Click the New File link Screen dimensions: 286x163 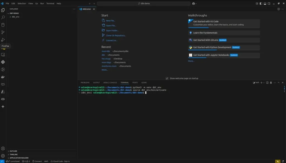(111, 21)
